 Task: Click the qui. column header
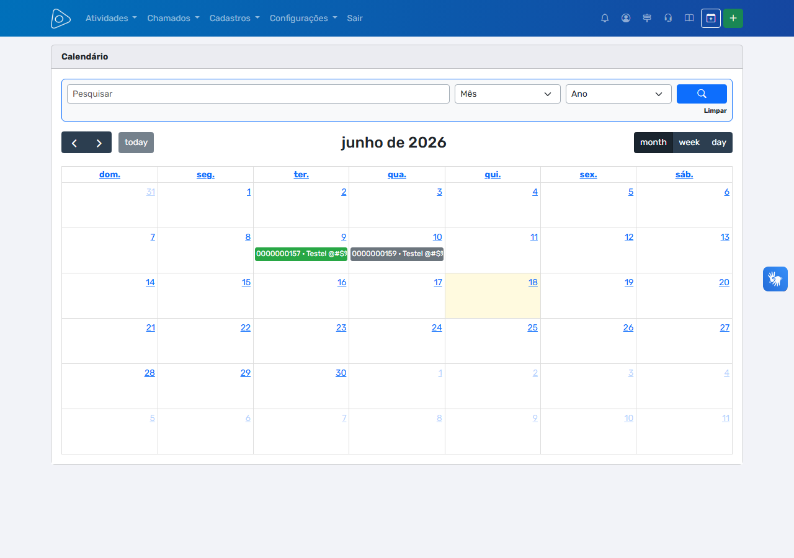tap(493, 175)
